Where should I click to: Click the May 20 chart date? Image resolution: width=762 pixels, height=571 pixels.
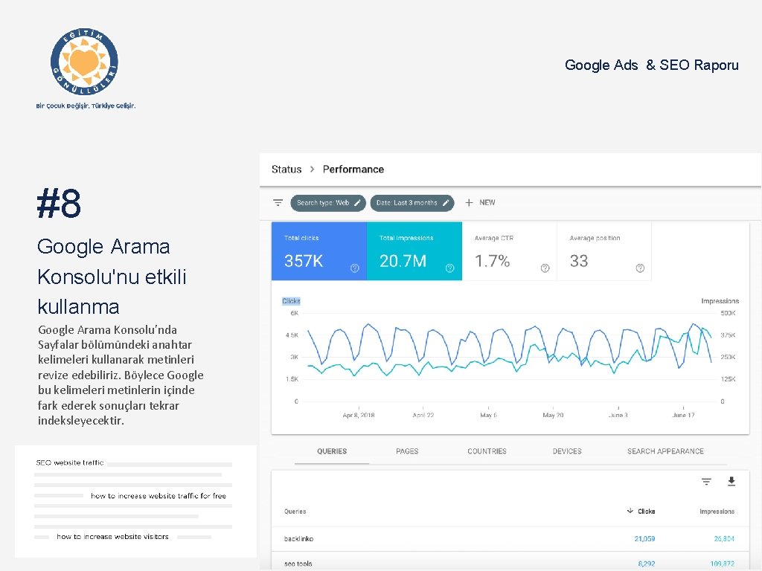click(553, 415)
